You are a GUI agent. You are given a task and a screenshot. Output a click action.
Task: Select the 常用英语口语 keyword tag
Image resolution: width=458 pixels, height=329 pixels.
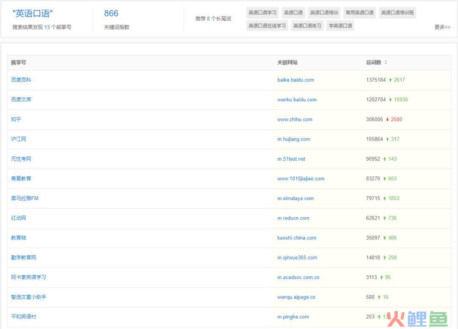coord(360,13)
